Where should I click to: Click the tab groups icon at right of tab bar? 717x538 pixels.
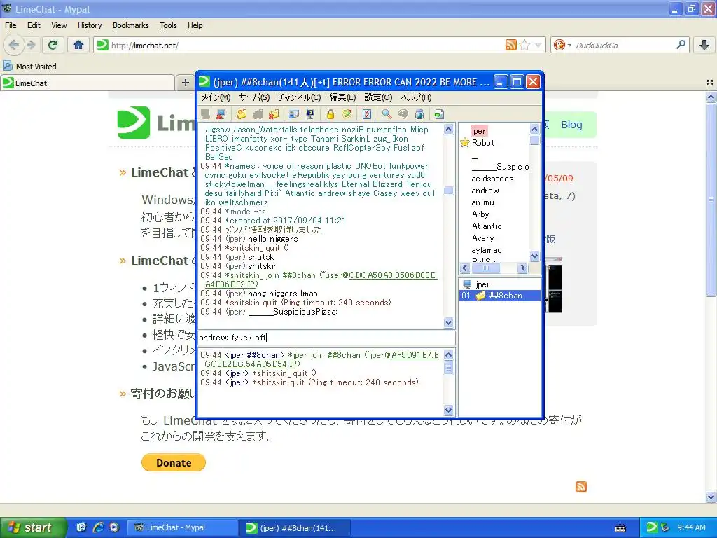(710, 83)
